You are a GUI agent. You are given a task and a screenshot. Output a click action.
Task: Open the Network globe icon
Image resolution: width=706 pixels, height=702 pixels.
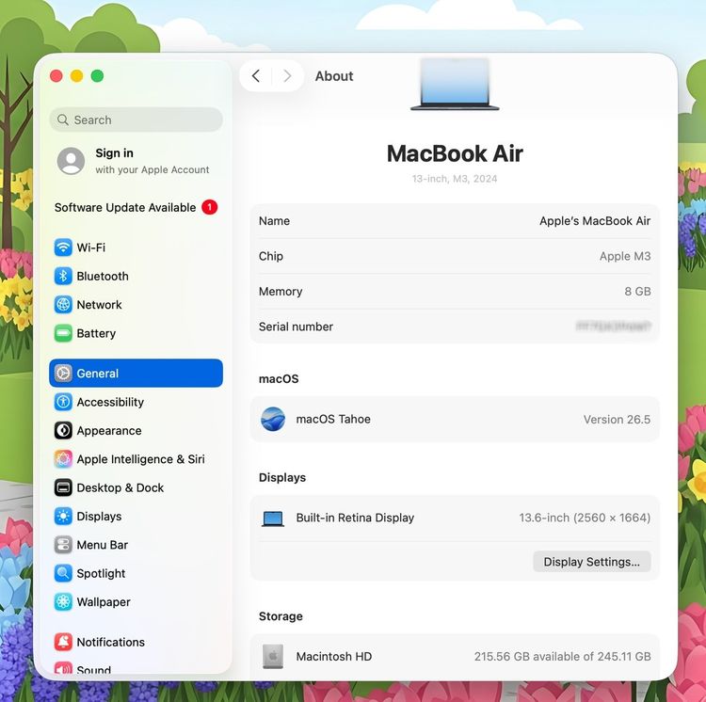[x=63, y=305]
